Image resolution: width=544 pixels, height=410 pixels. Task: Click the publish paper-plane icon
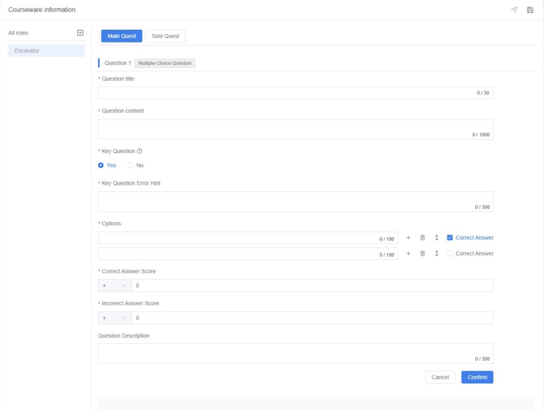(x=514, y=10)
